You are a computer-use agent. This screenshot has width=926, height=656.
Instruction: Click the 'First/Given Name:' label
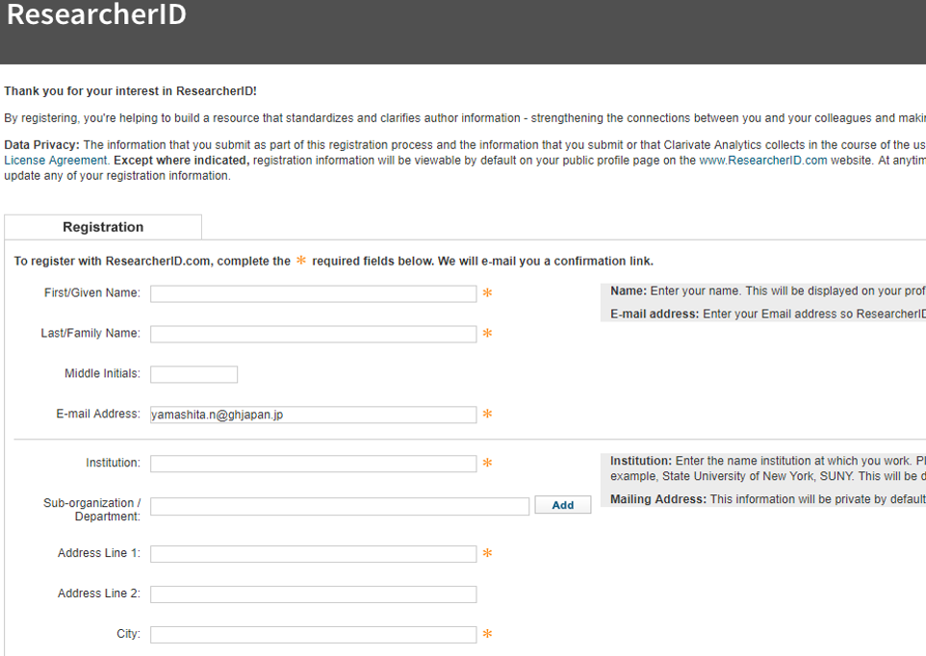click(92, 292)
